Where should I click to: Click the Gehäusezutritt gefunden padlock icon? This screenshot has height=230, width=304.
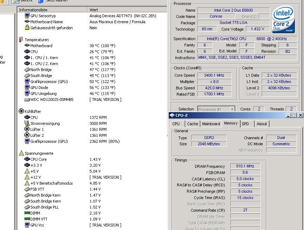pyautogui.click(x=27, y=28)
